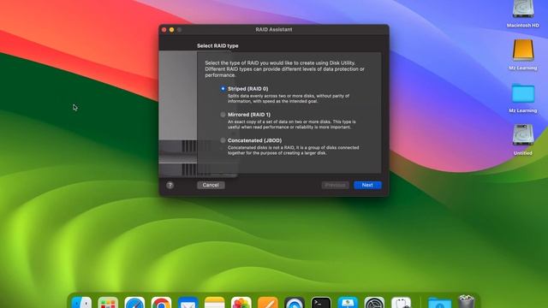Click the Striped (RAID 0) description text
548x308 pixels.
click(x=289, y=98)
